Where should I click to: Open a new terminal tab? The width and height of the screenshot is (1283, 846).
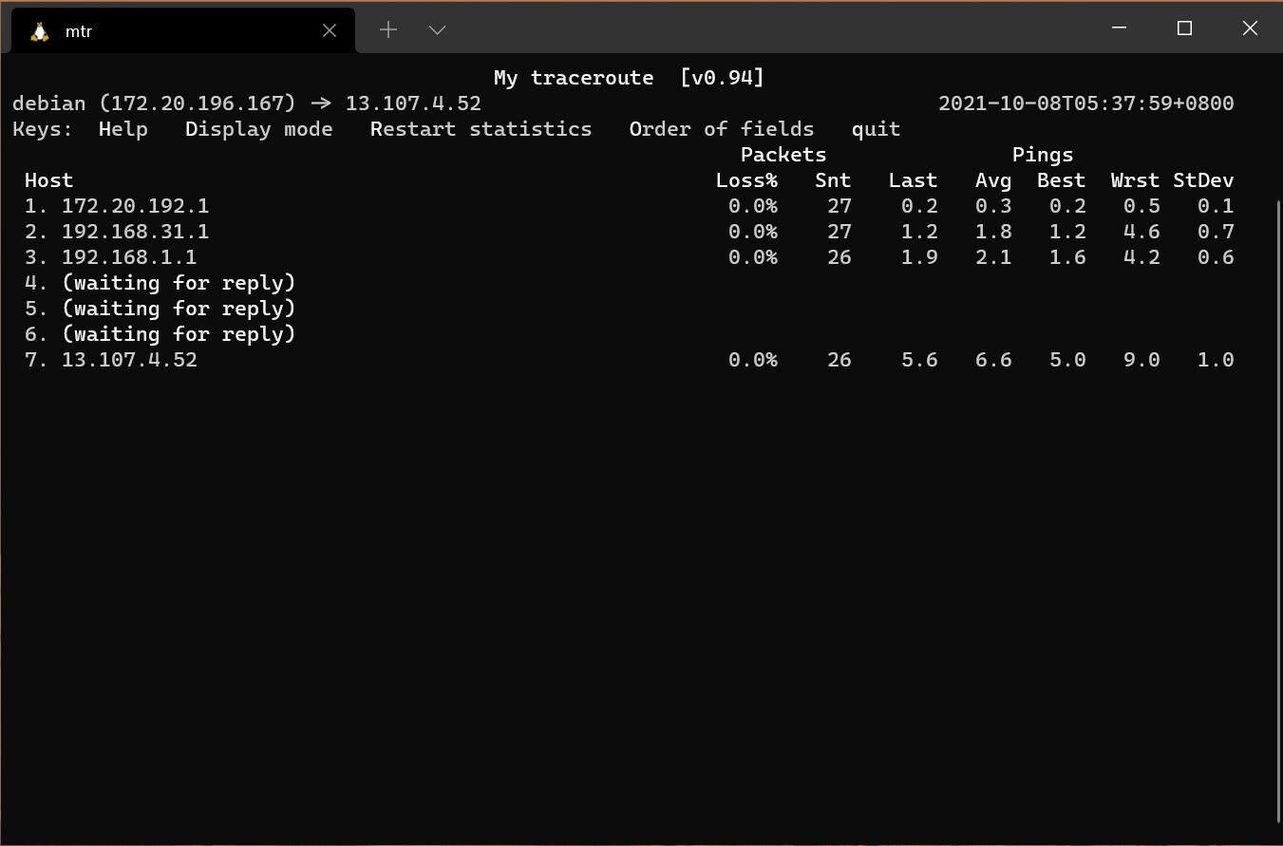point(387,30)
